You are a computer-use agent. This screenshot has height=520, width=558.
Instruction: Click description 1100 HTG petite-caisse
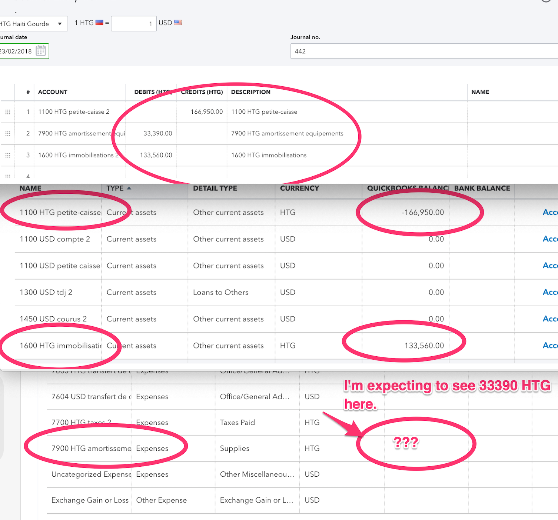tap(264, 112)
